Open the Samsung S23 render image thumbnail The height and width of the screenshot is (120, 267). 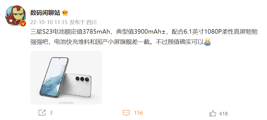click(66, 78)
